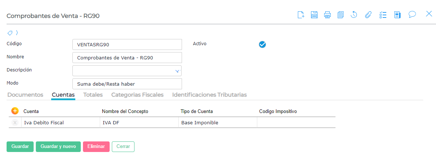Switch to the Documentos tab
Image resolution: width=436 pixels, height=156 pixels.
pos(25,95)
